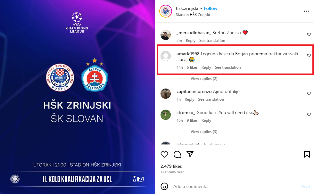Like the post with the heart icon
Image resolution: width=314 pixels, height=194 pixels.
click(x=164, y=154)
